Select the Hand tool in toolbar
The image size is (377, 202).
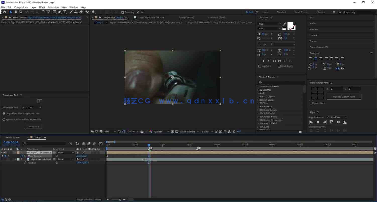tap(16, 12)
